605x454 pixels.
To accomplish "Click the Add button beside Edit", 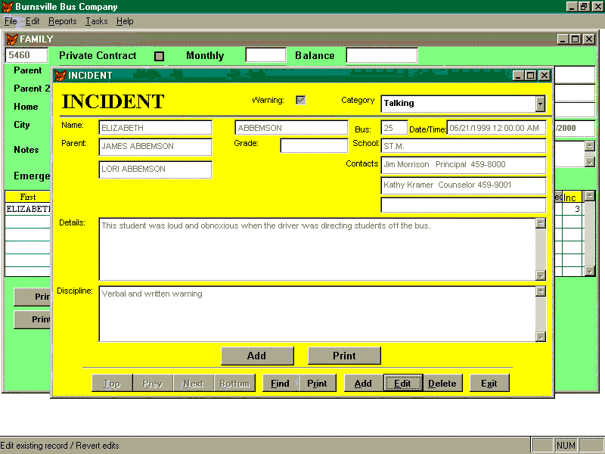I will (364, 384).
